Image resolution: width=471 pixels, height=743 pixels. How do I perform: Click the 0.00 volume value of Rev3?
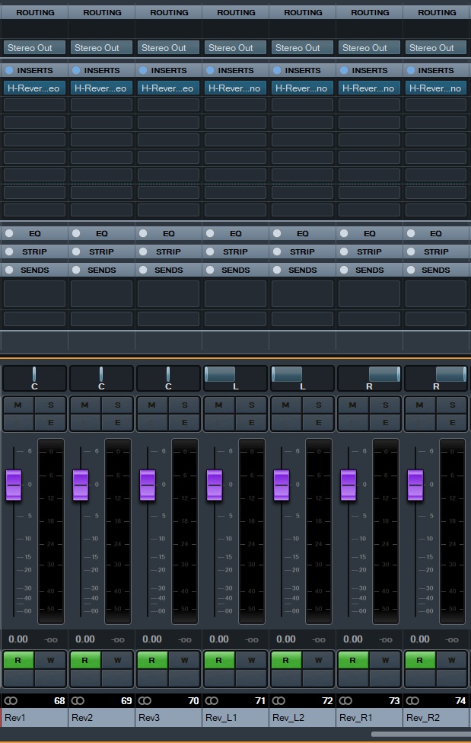point(152,639)
